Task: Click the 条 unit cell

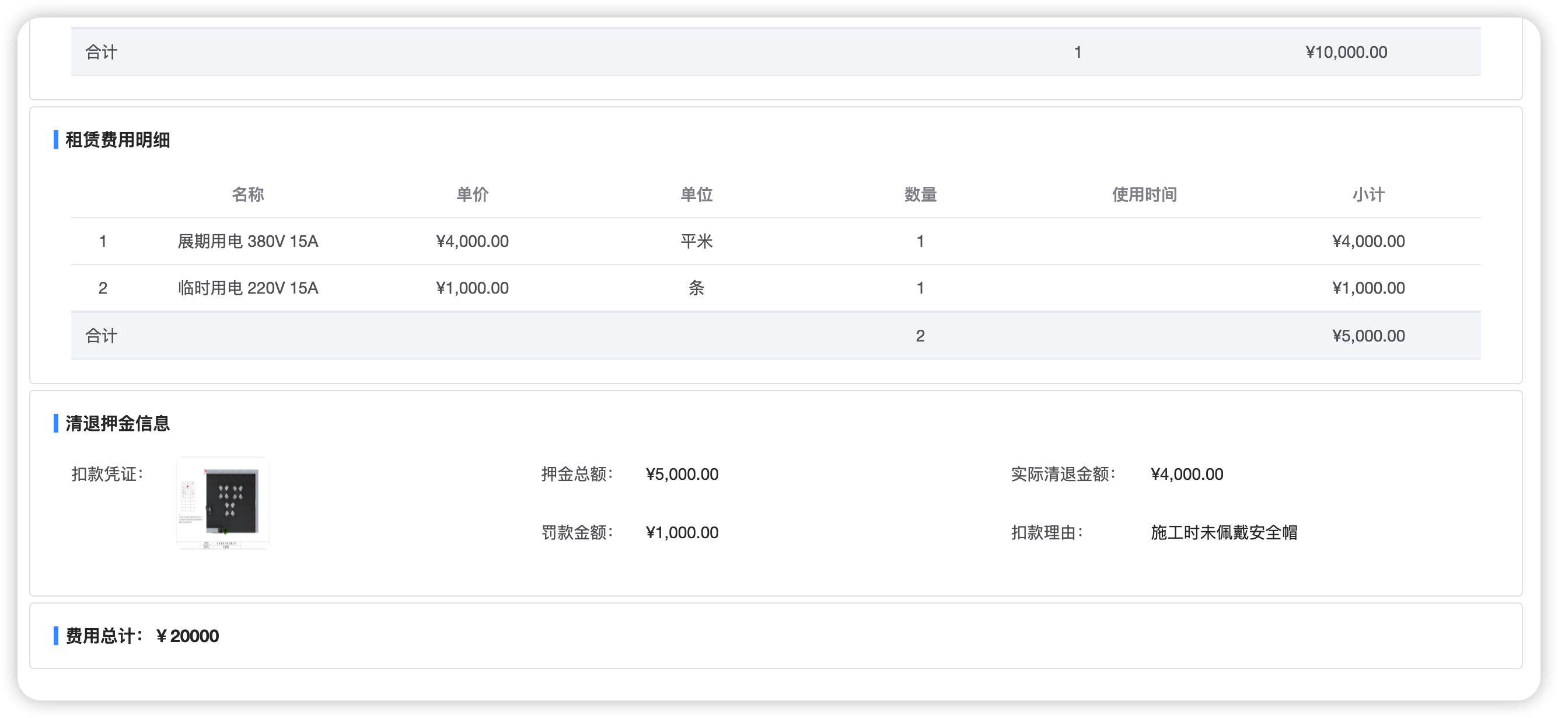Action: [697, 288]
